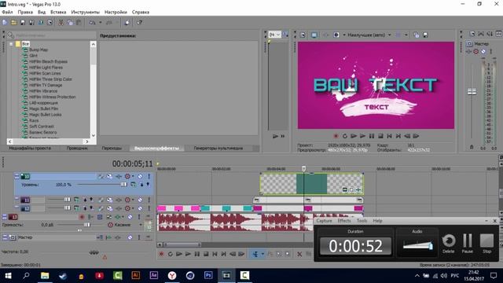Click the Master bus fader handle
The height and width of the screenshot is (283, 503).
coord(472,92)
